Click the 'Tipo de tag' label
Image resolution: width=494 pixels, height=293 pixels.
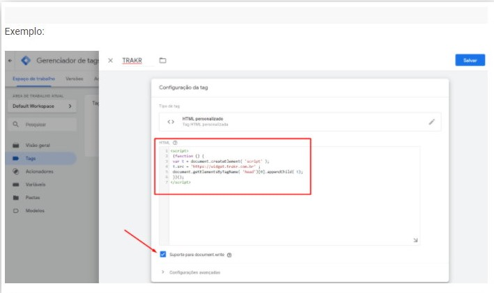(x=169, y=106)
